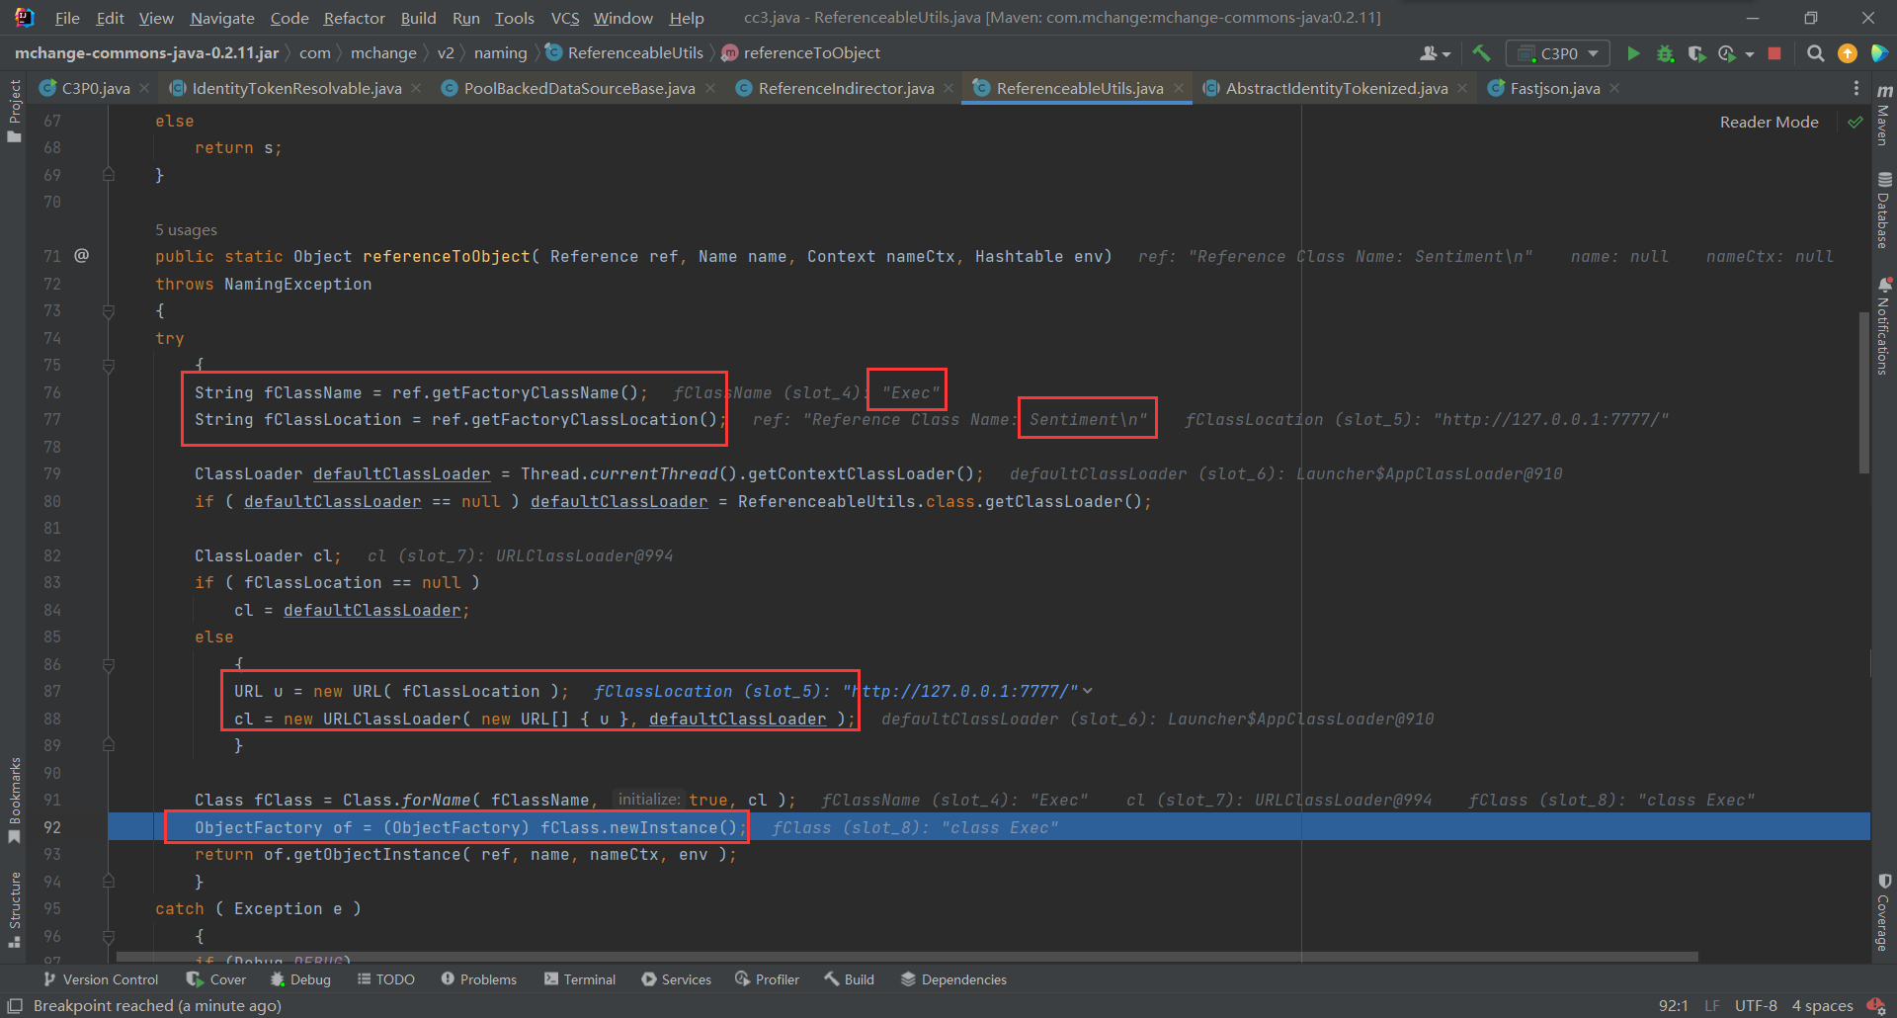Click the green inspection checkmark

pos(1855,123)
